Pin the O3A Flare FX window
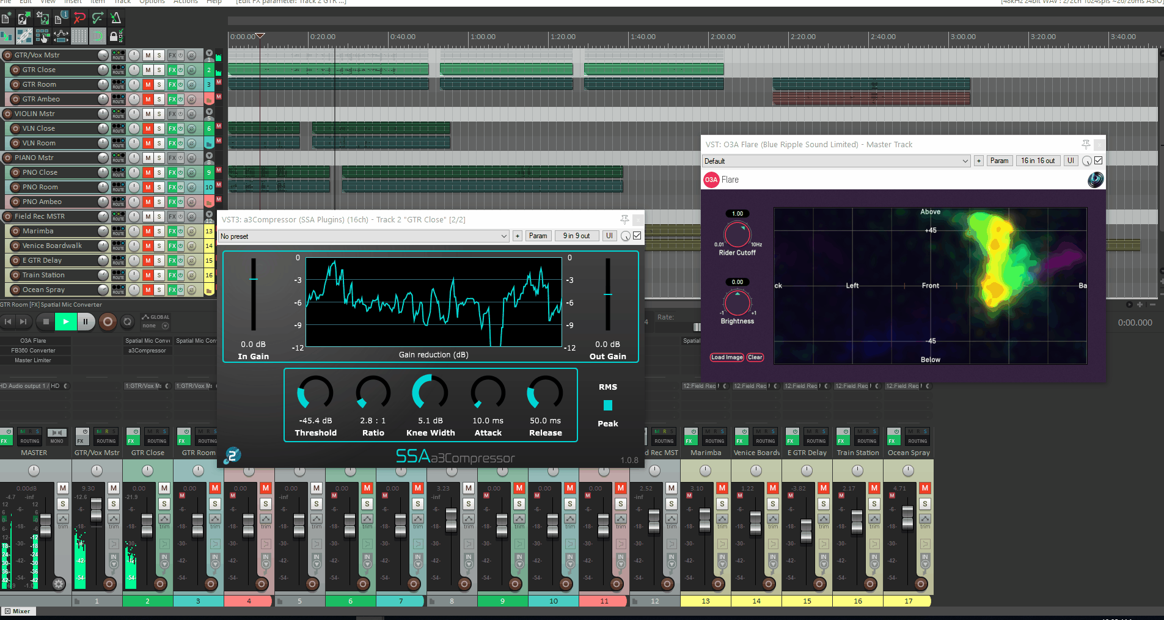The width and height of the screenshot is (1164, 620). (x=1086, y=144)
